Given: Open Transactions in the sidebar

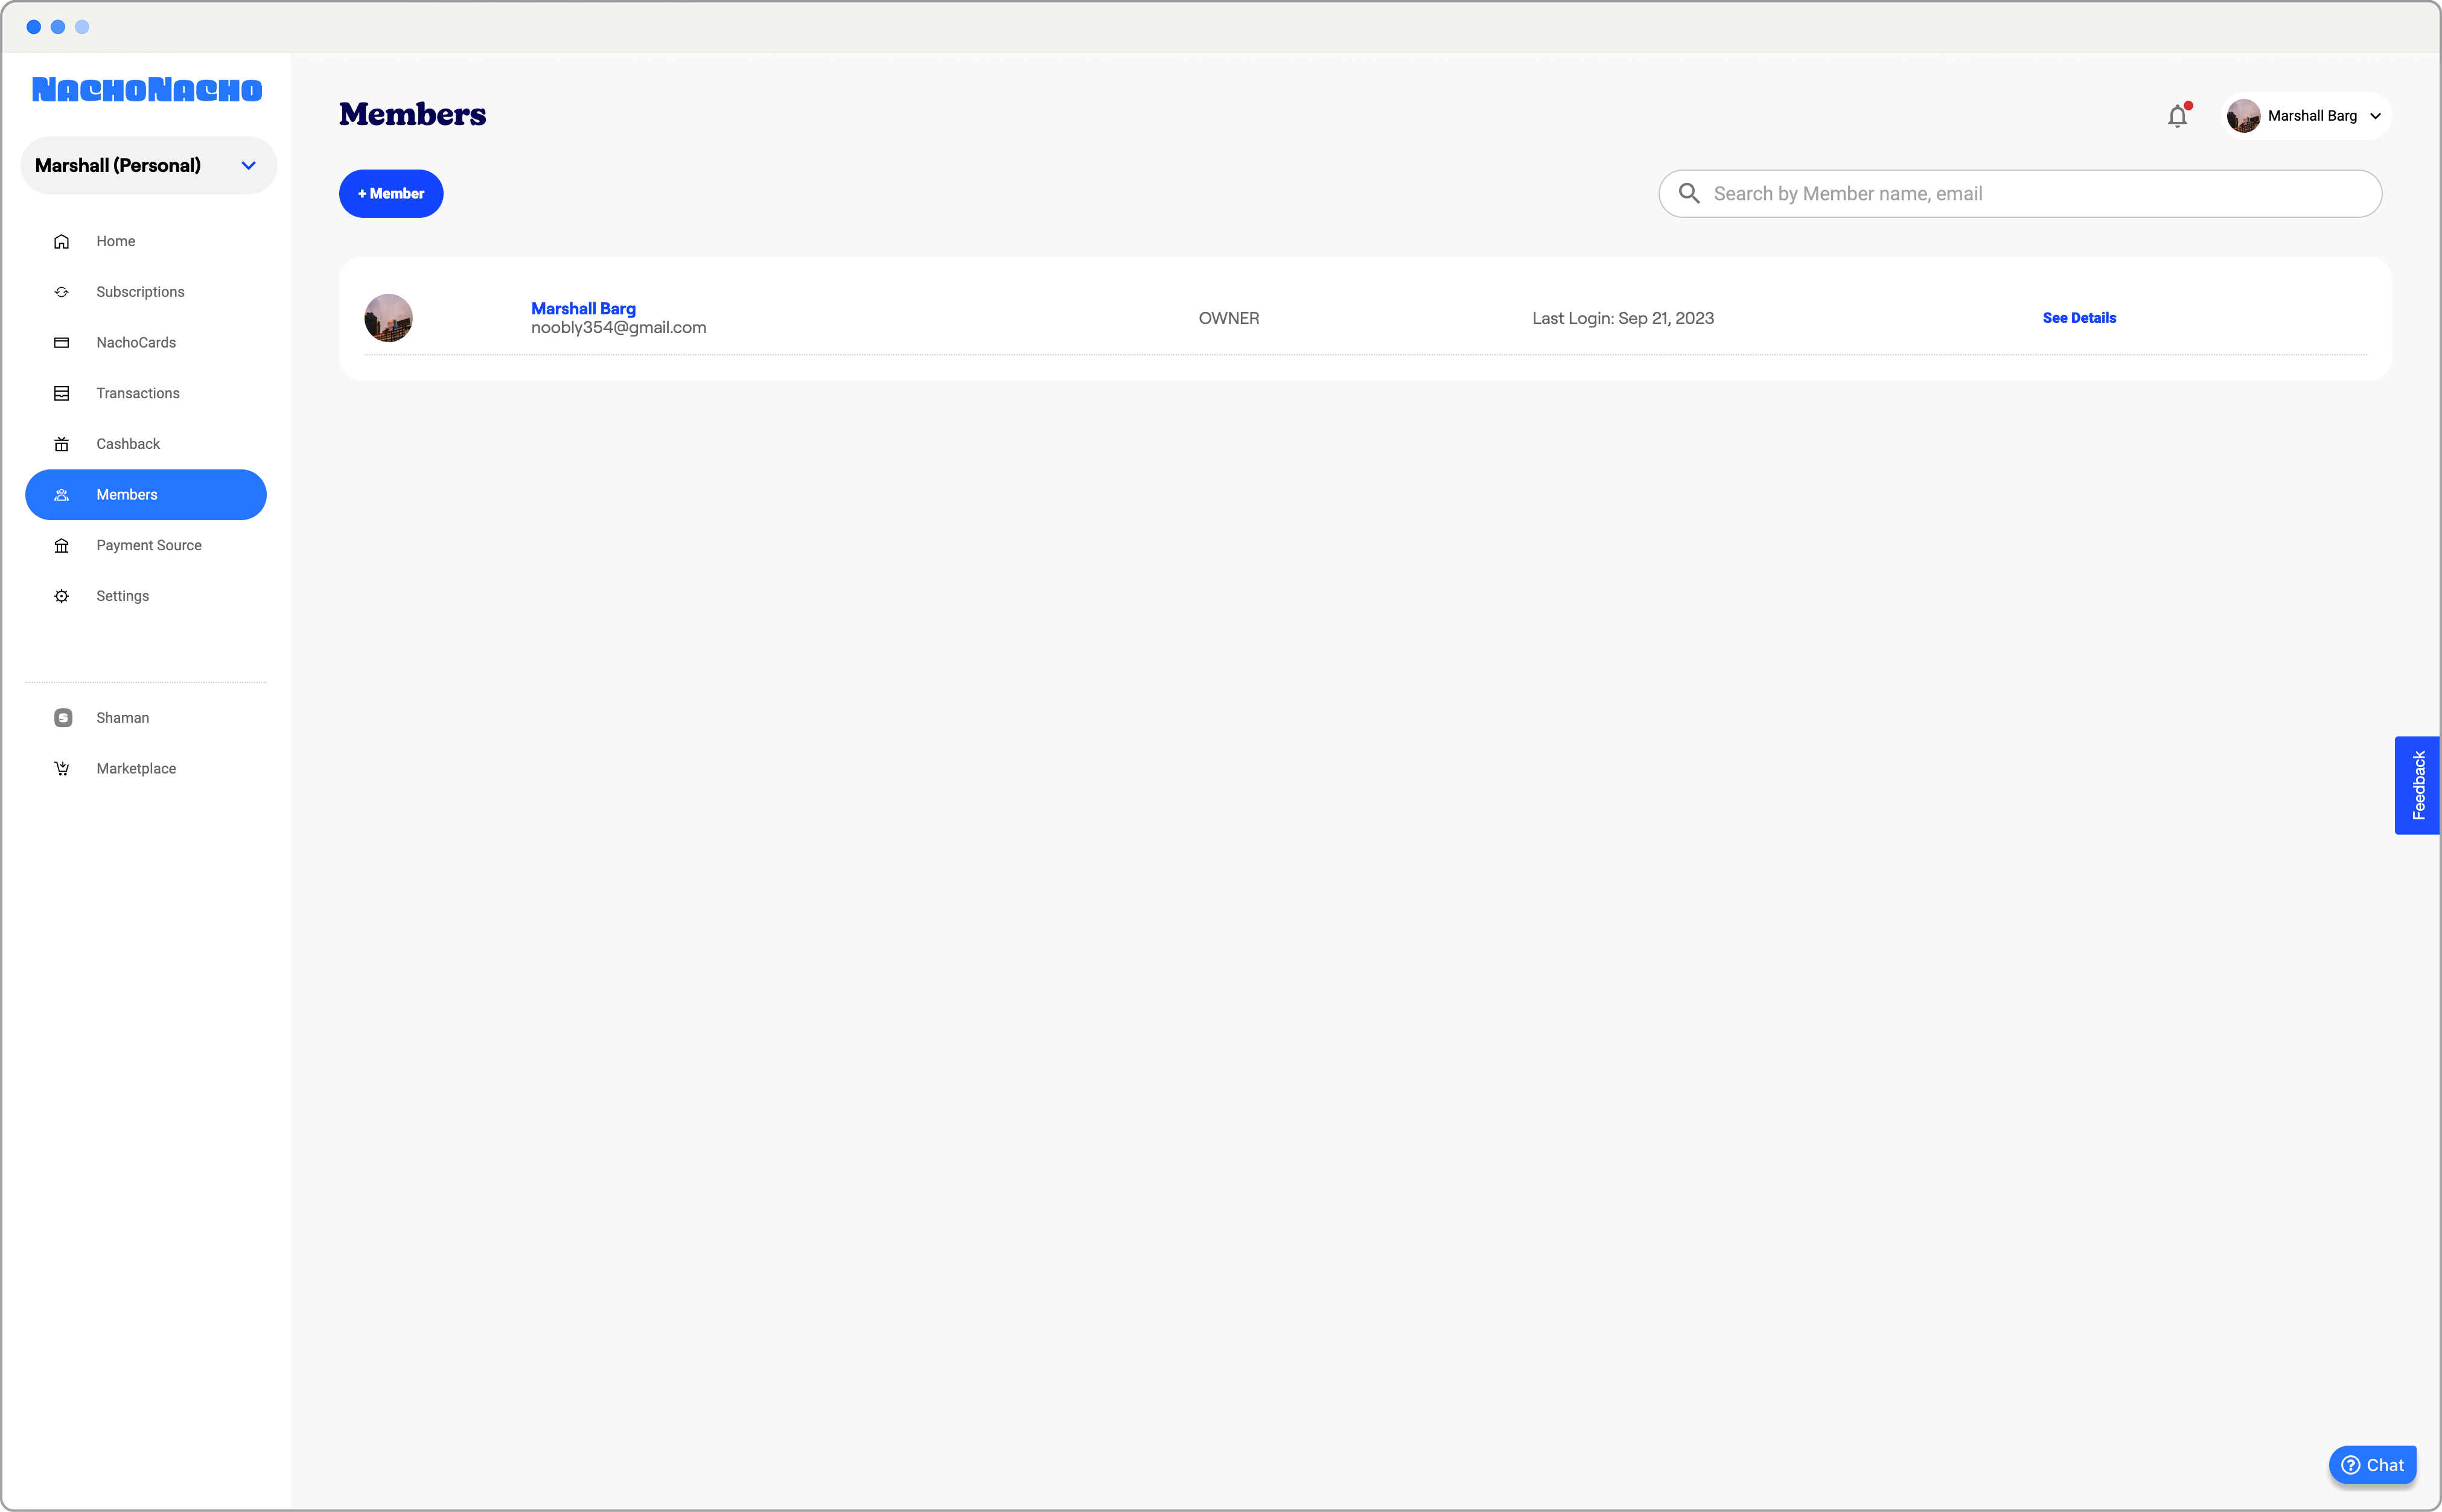Looking at the screenshot, I should pos(137,393).
